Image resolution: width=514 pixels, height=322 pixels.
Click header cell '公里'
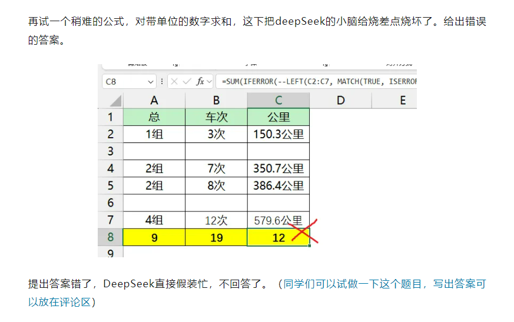pyautogui.click(x=278, y=117)
